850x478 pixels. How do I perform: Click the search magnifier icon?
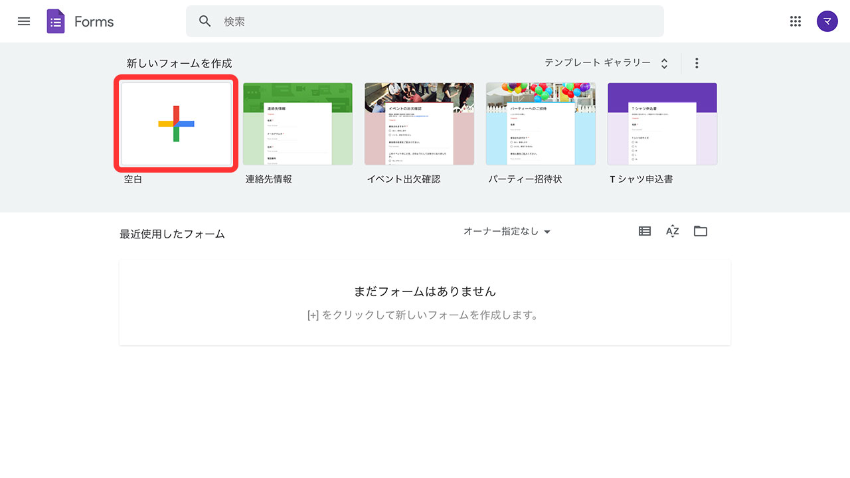[x=205, y=21]
